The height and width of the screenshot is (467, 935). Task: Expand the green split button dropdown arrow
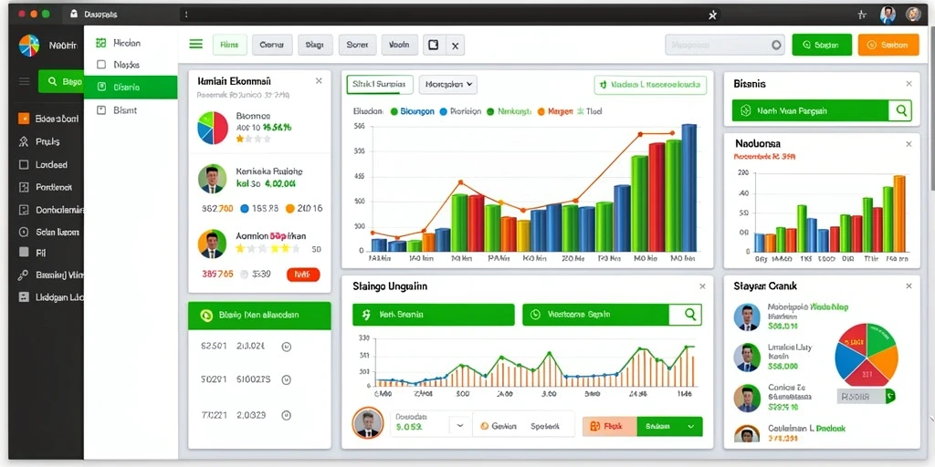pos(691,427)
